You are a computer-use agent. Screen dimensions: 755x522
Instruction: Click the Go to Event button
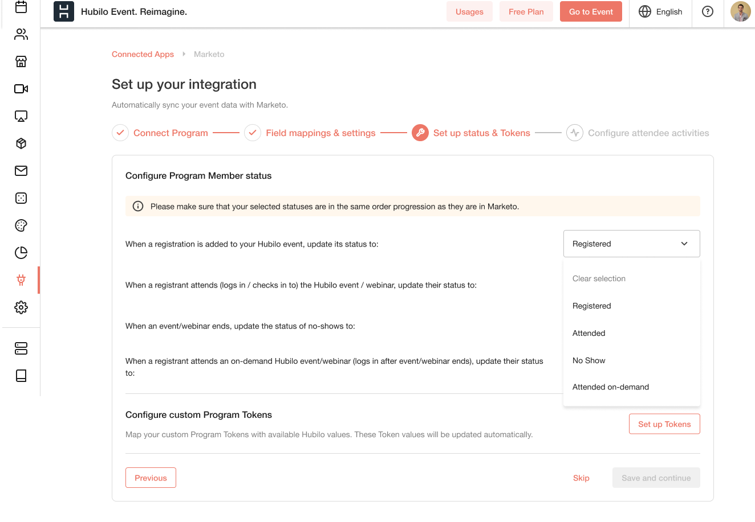[x=591, y=11]
